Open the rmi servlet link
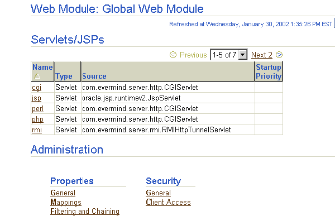 pyautogui.click(x=37, y=130)
